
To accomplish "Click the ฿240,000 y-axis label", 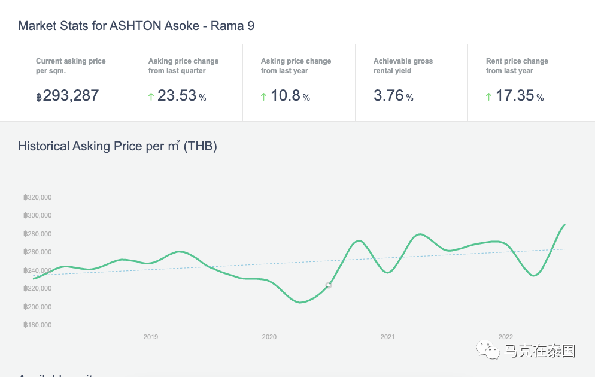I will 38,270.
